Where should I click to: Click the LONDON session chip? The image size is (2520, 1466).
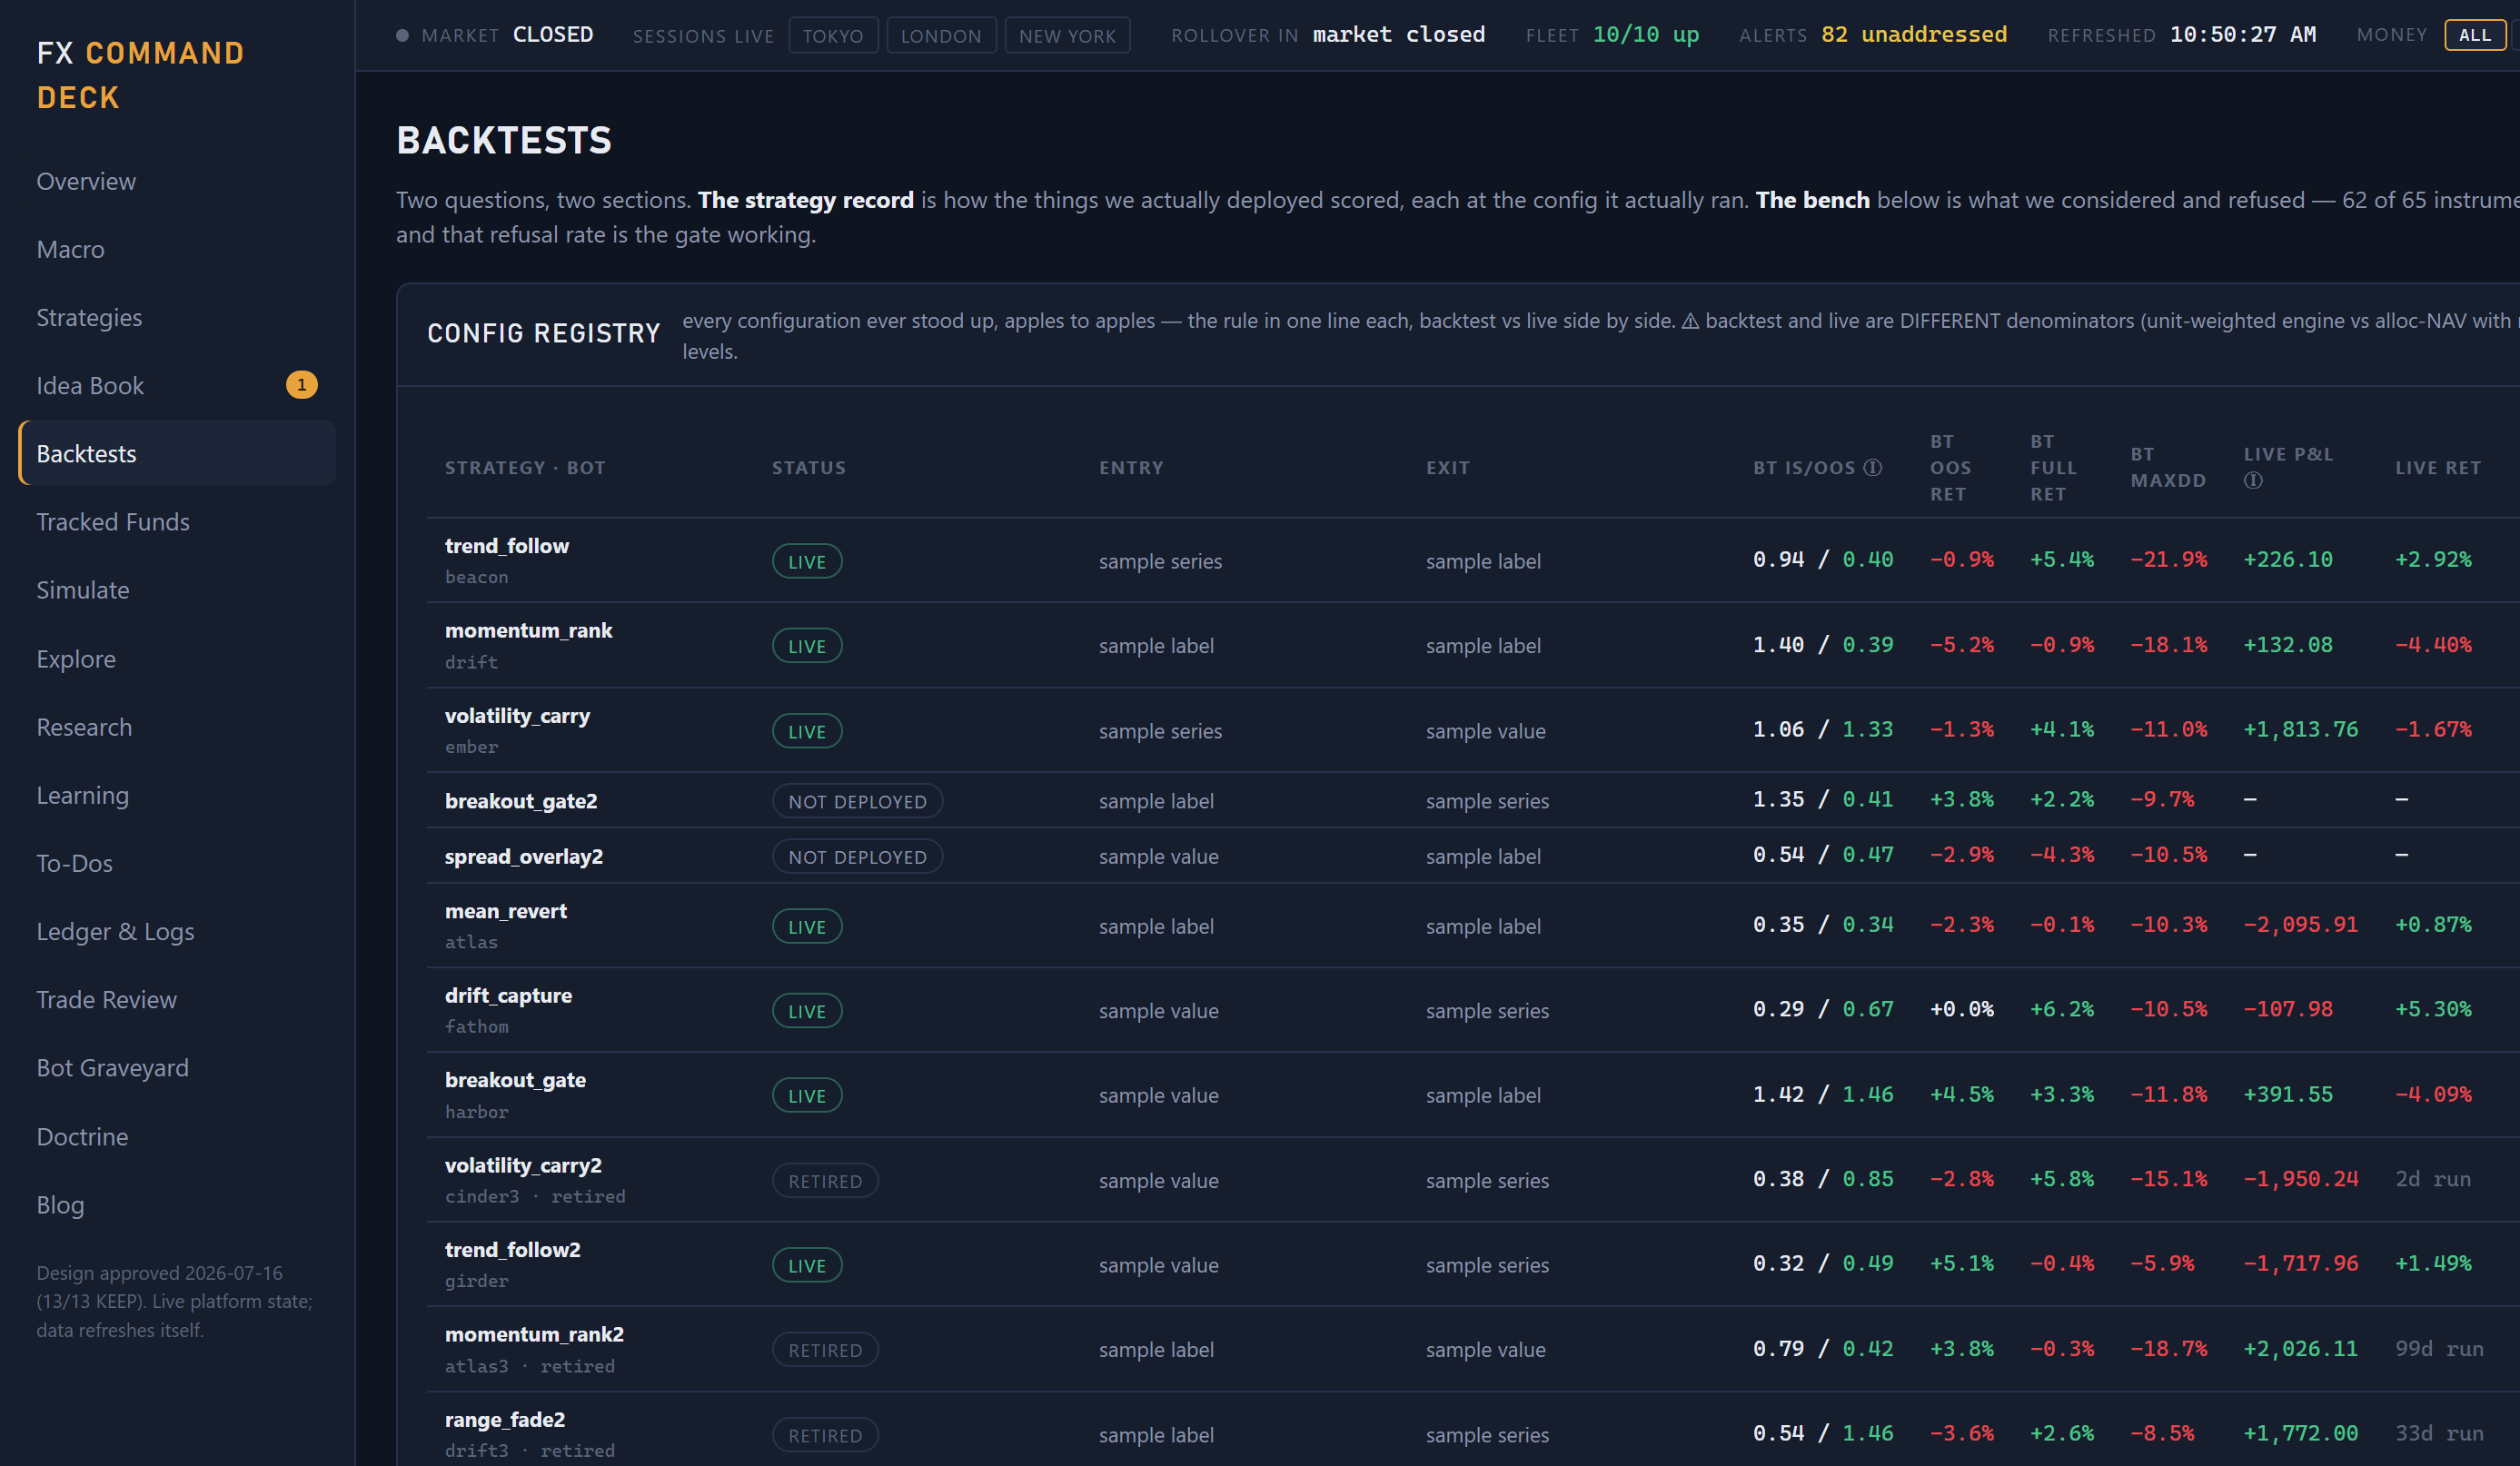941,35
